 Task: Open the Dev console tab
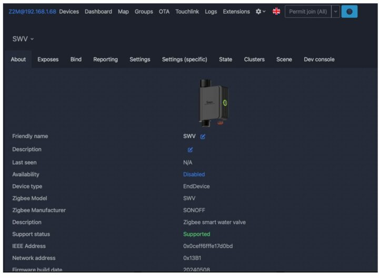pos(319,60)
